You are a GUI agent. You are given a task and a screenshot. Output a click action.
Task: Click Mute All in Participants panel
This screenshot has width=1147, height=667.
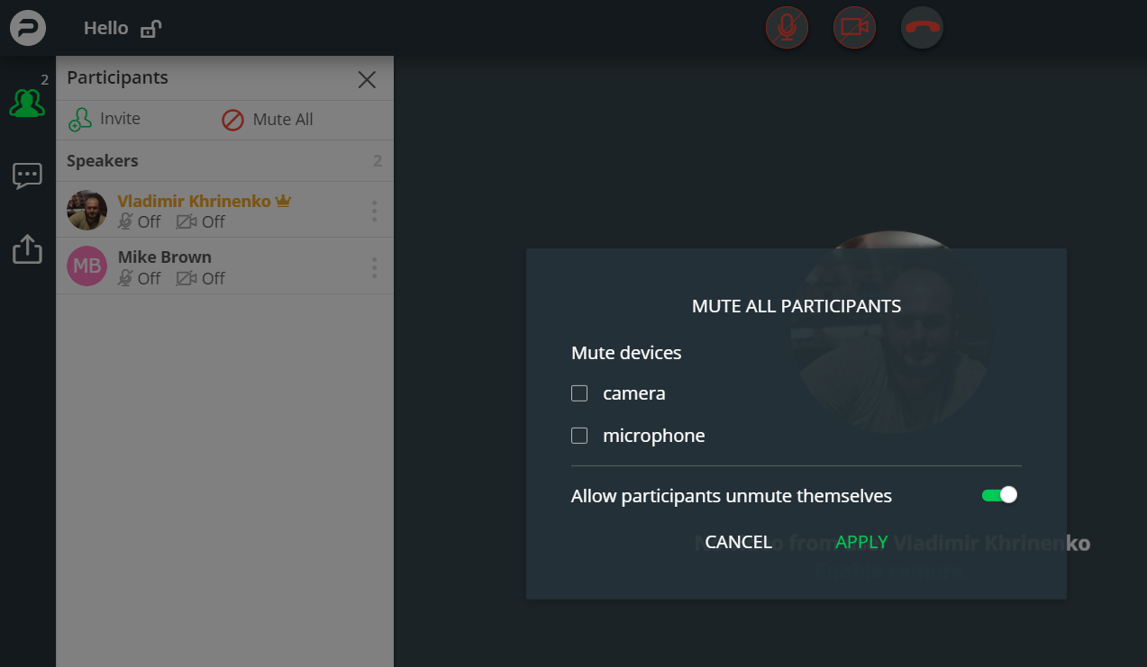tap(268, 120)
